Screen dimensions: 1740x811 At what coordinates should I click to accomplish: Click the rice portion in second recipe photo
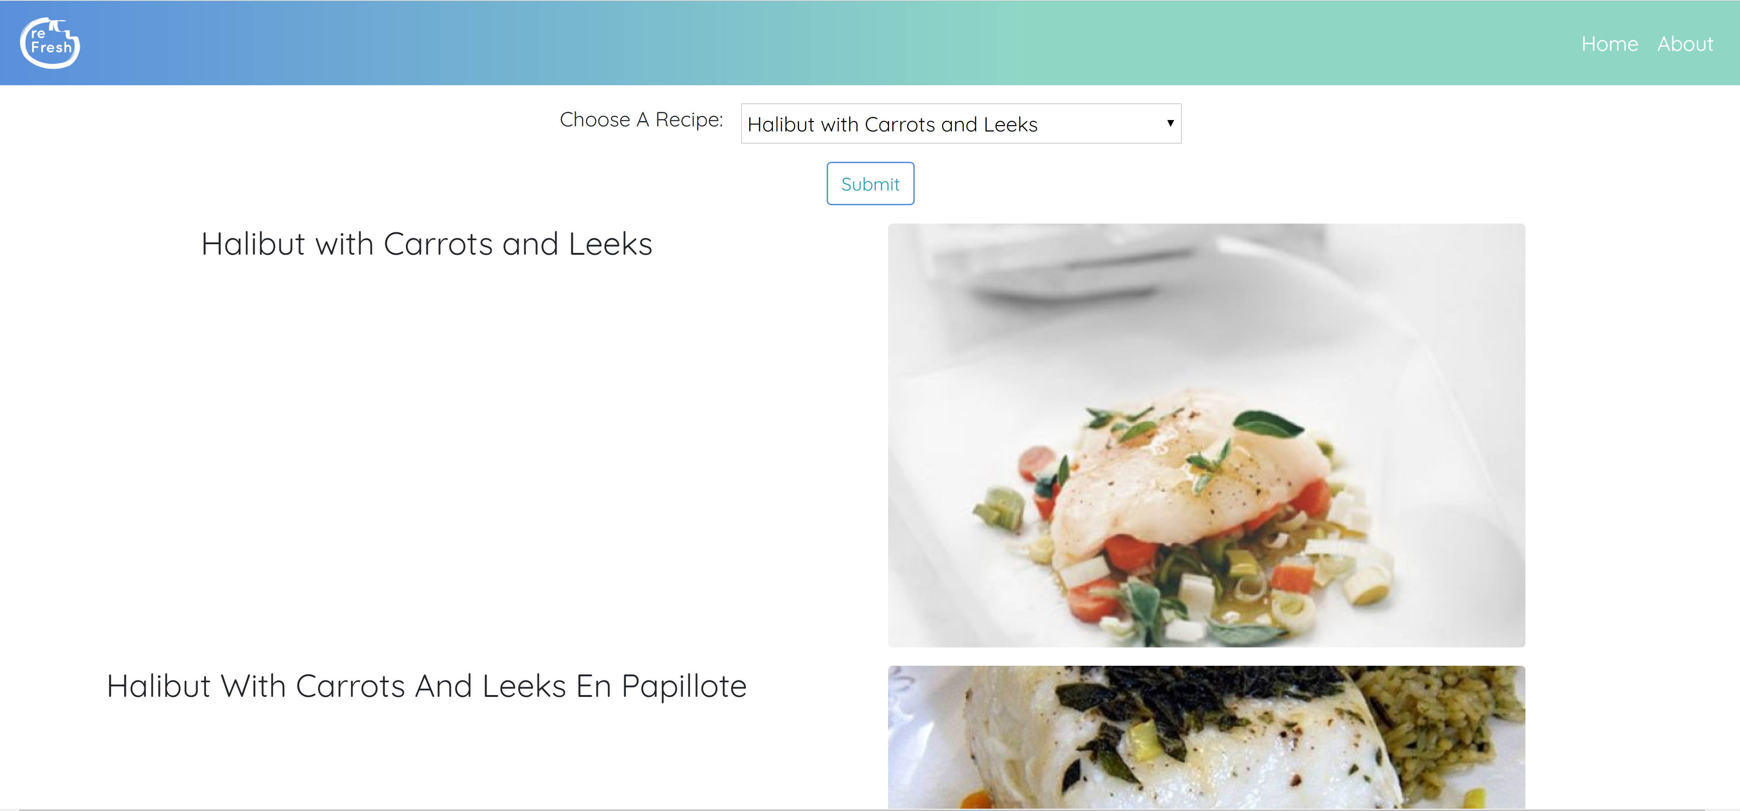click(1446, 729)
